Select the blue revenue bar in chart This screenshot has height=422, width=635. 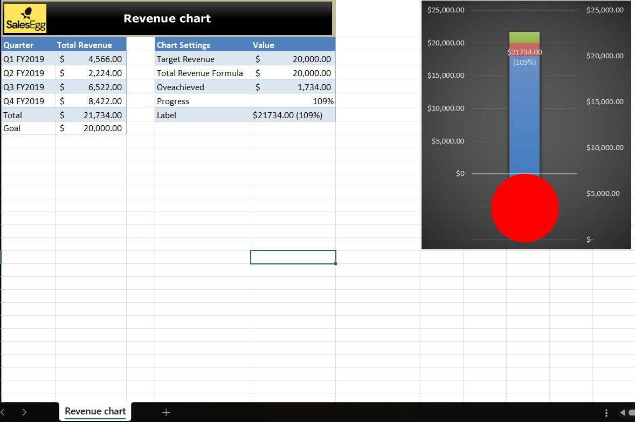pyautogui.click(x=524, y=119)
